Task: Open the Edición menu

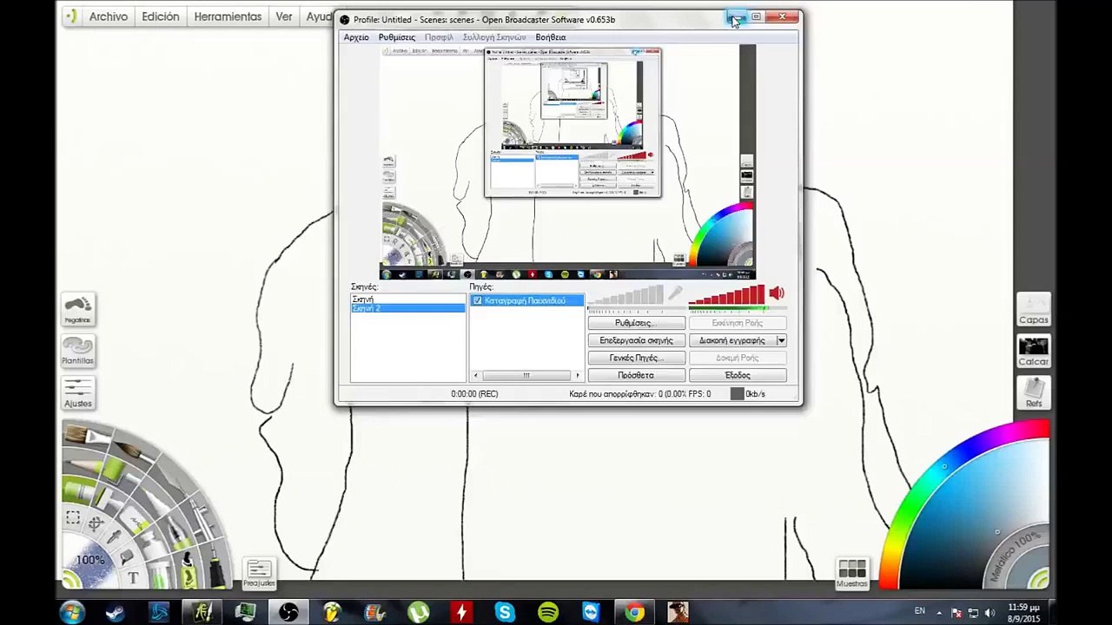Action: click(161, 16)
